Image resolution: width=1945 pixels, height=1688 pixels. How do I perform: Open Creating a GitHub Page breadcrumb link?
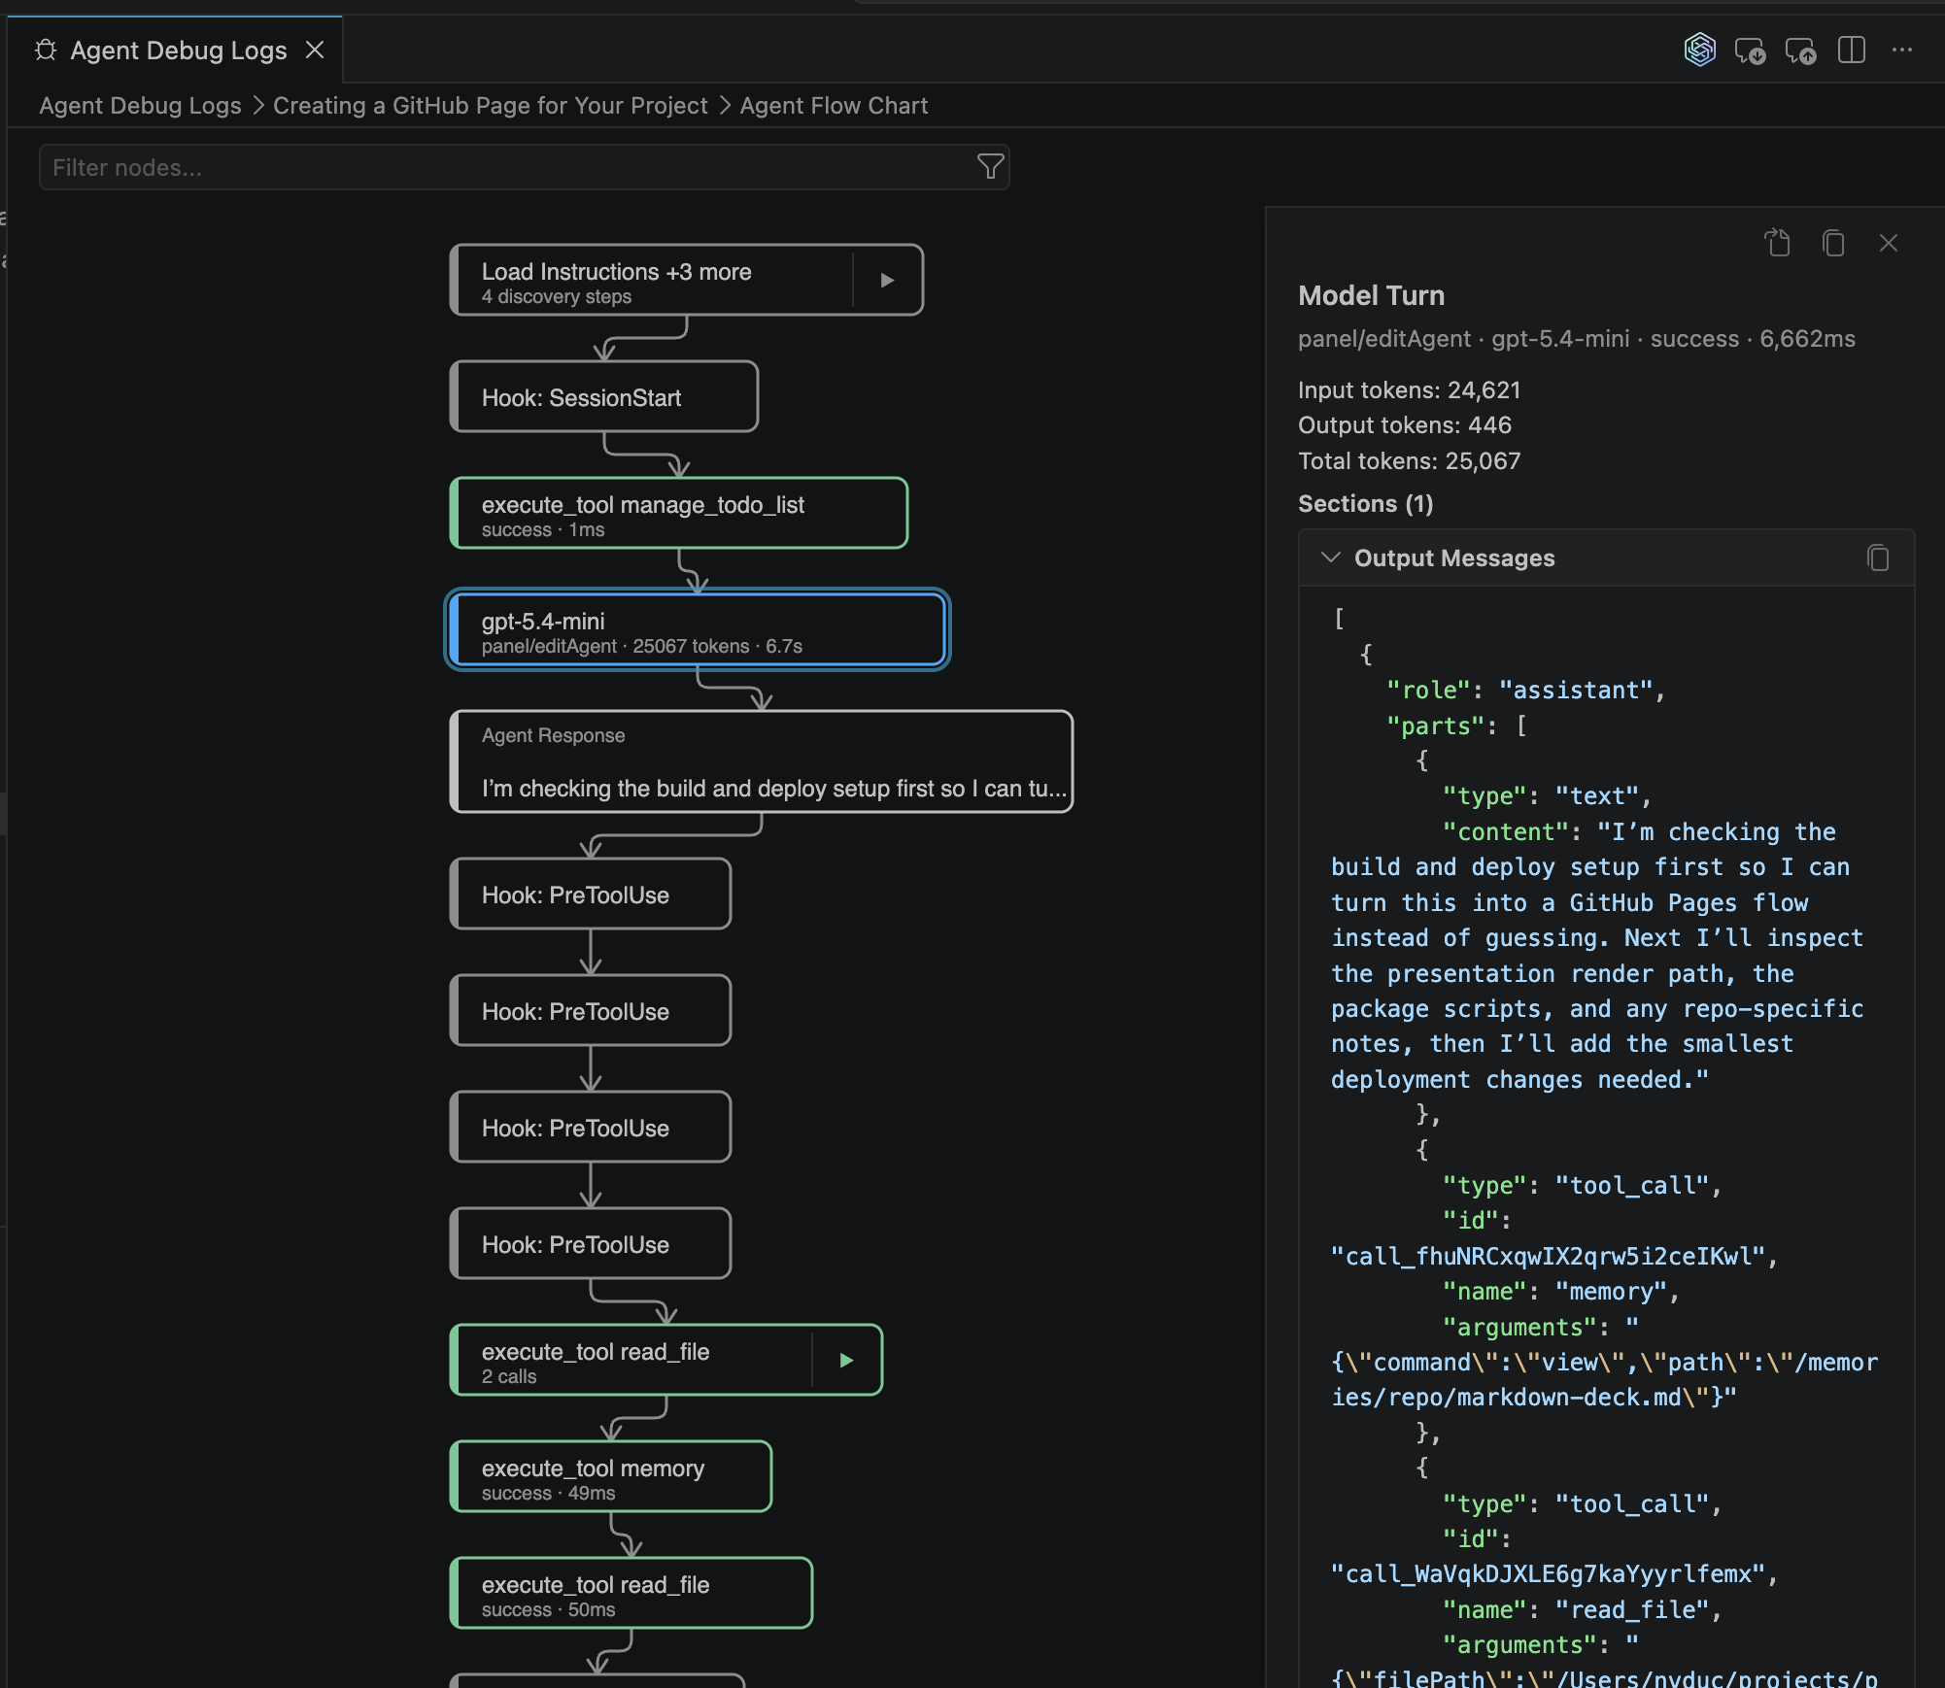tap(490, 105)
